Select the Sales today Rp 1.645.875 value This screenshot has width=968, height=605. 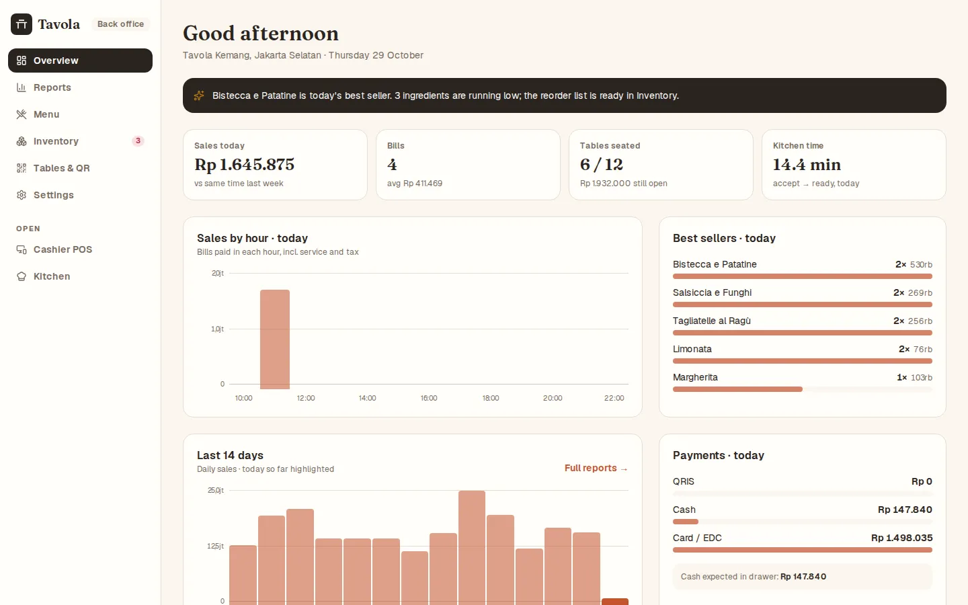pyautogui.click(x=245, y=165)
